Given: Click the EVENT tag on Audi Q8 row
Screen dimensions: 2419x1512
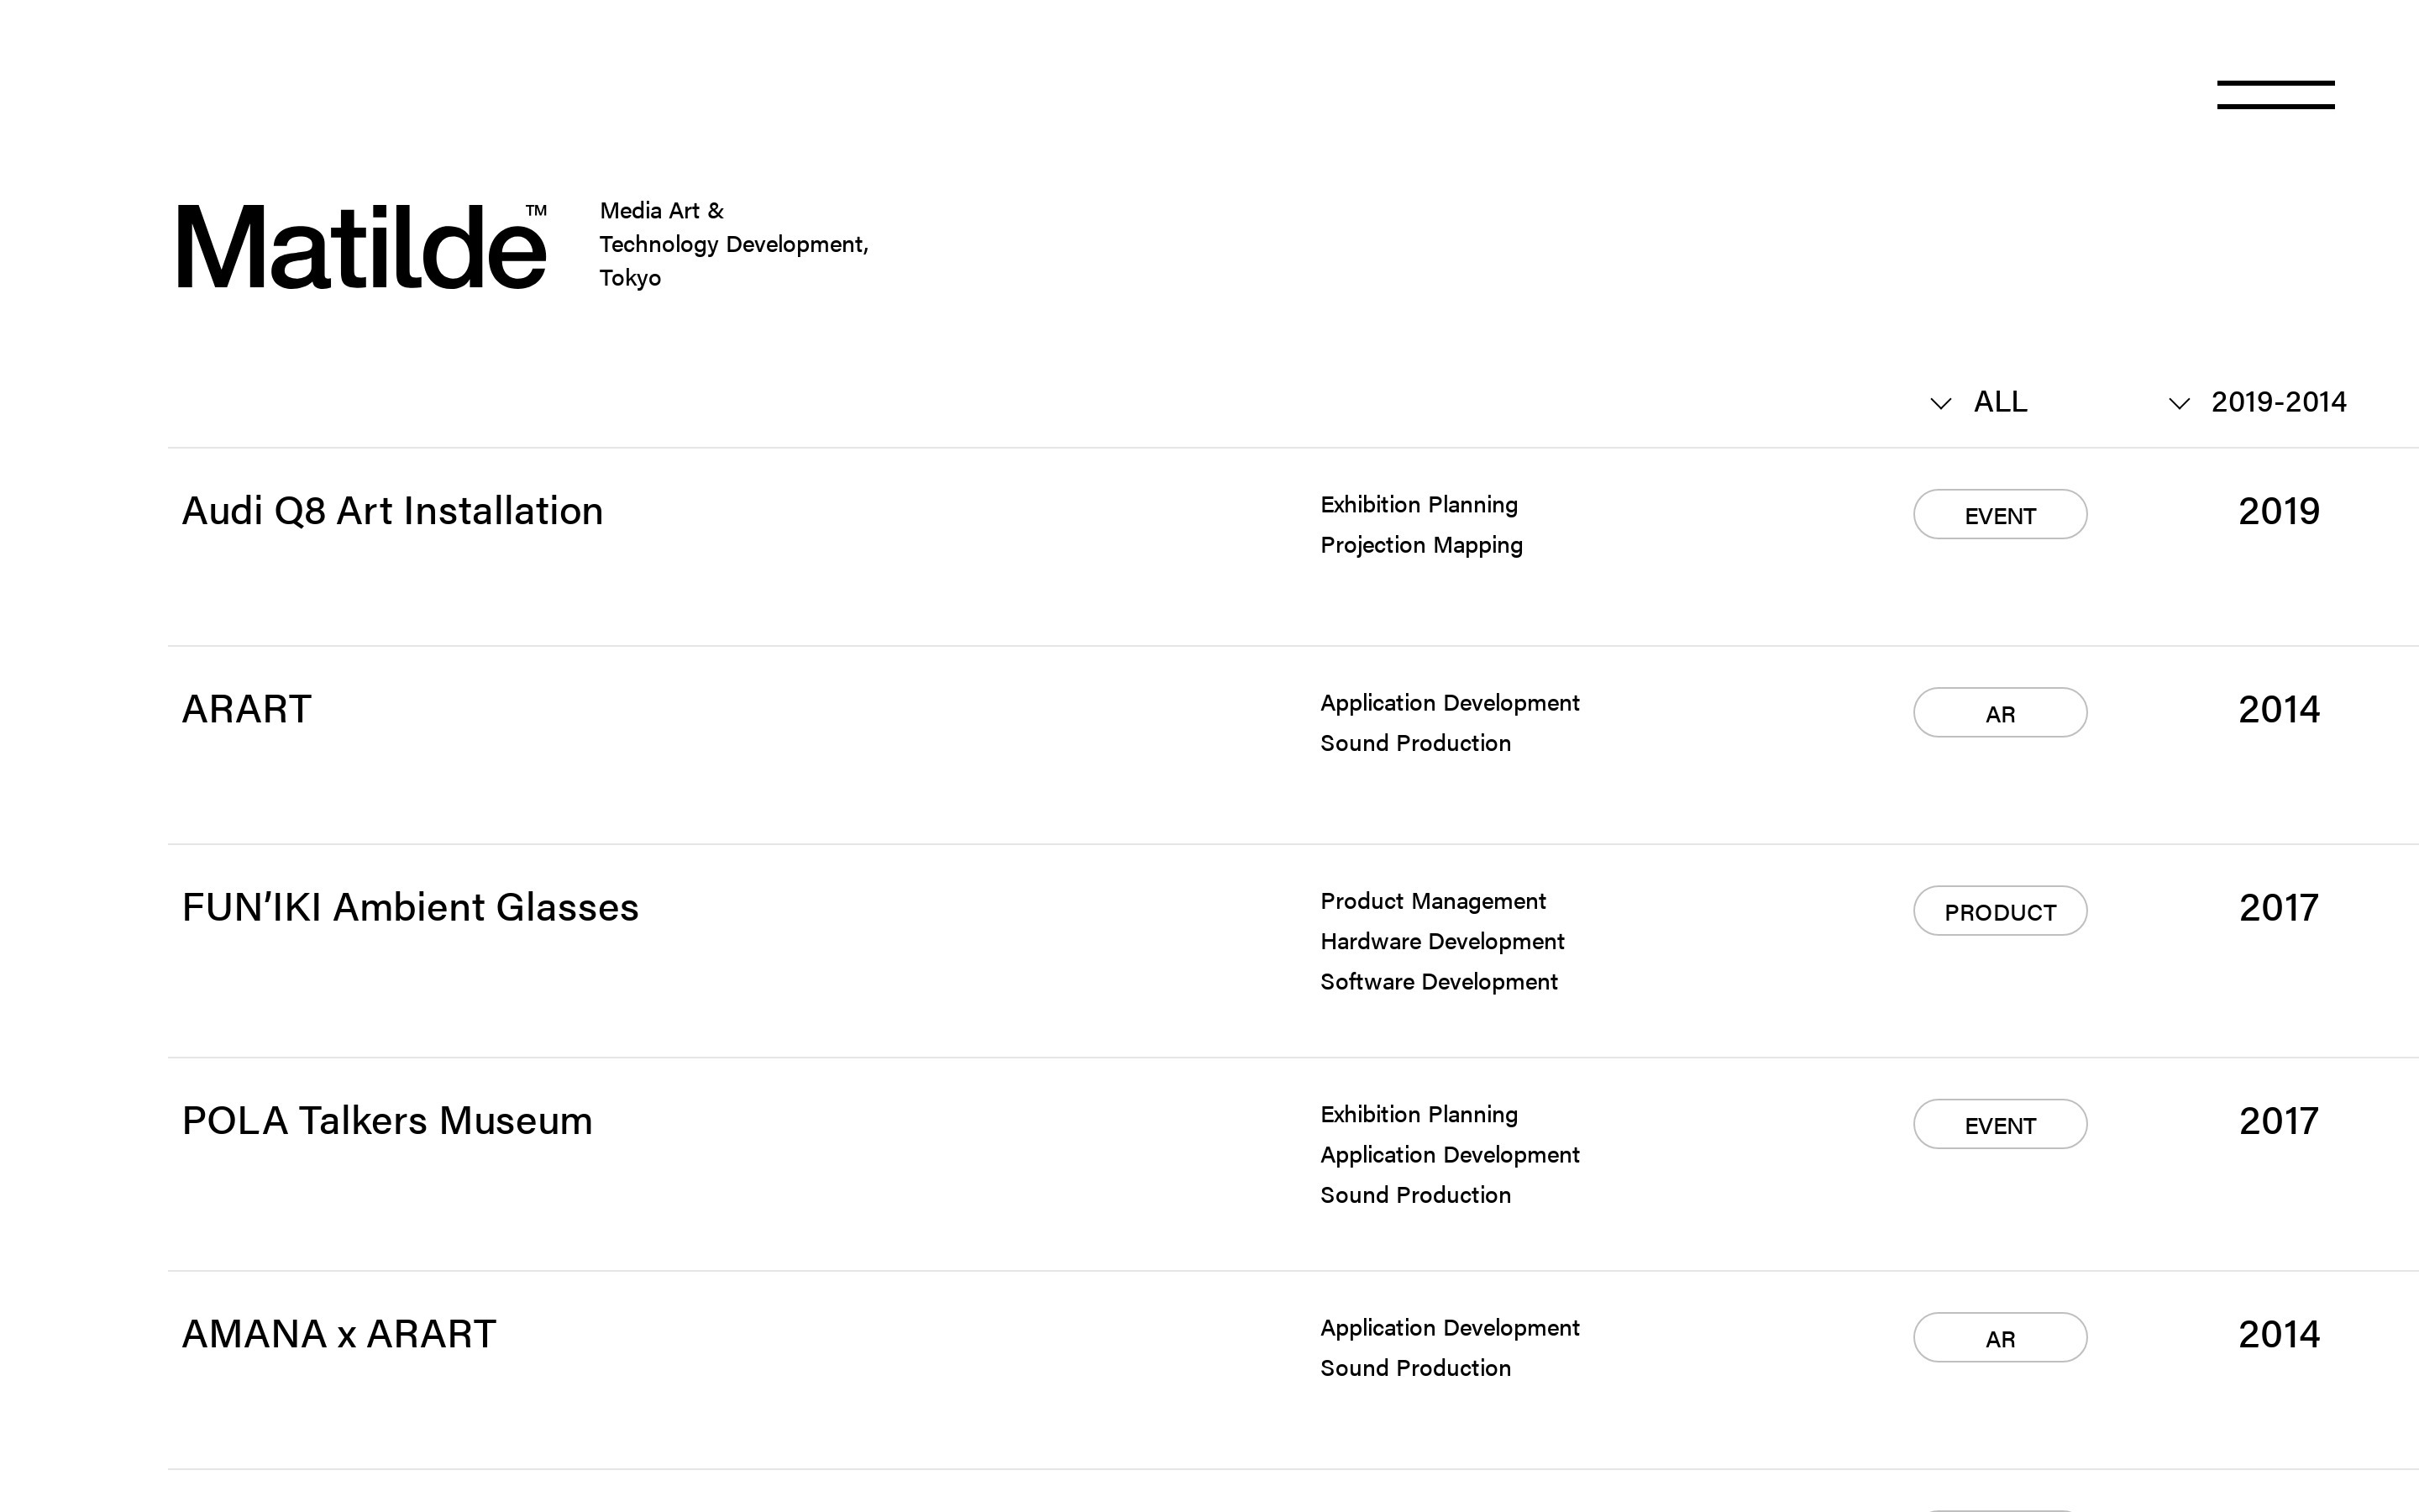Looking at the screenshot, I should point(1999,515).
